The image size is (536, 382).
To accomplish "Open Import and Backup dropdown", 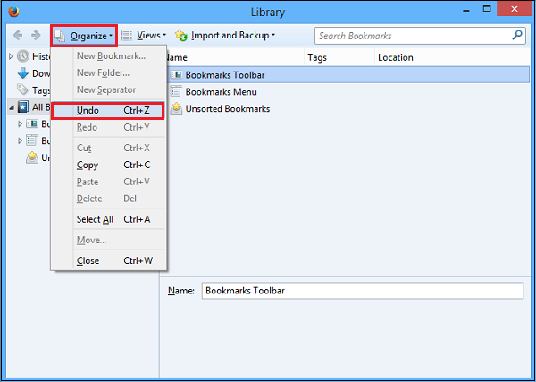I will 225,36.
